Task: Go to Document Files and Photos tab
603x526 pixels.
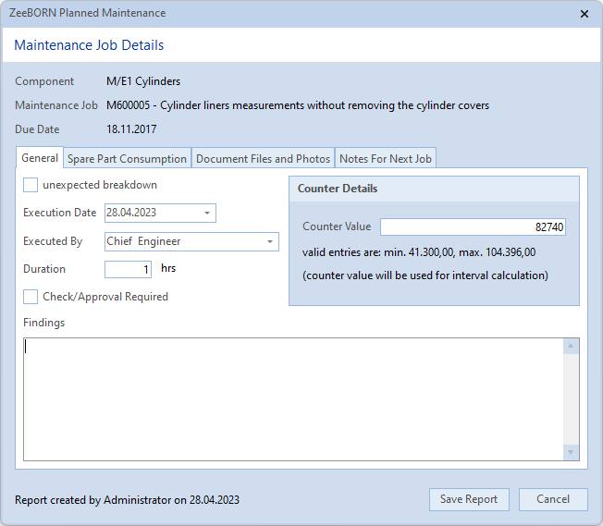Action: click(263, 159)
